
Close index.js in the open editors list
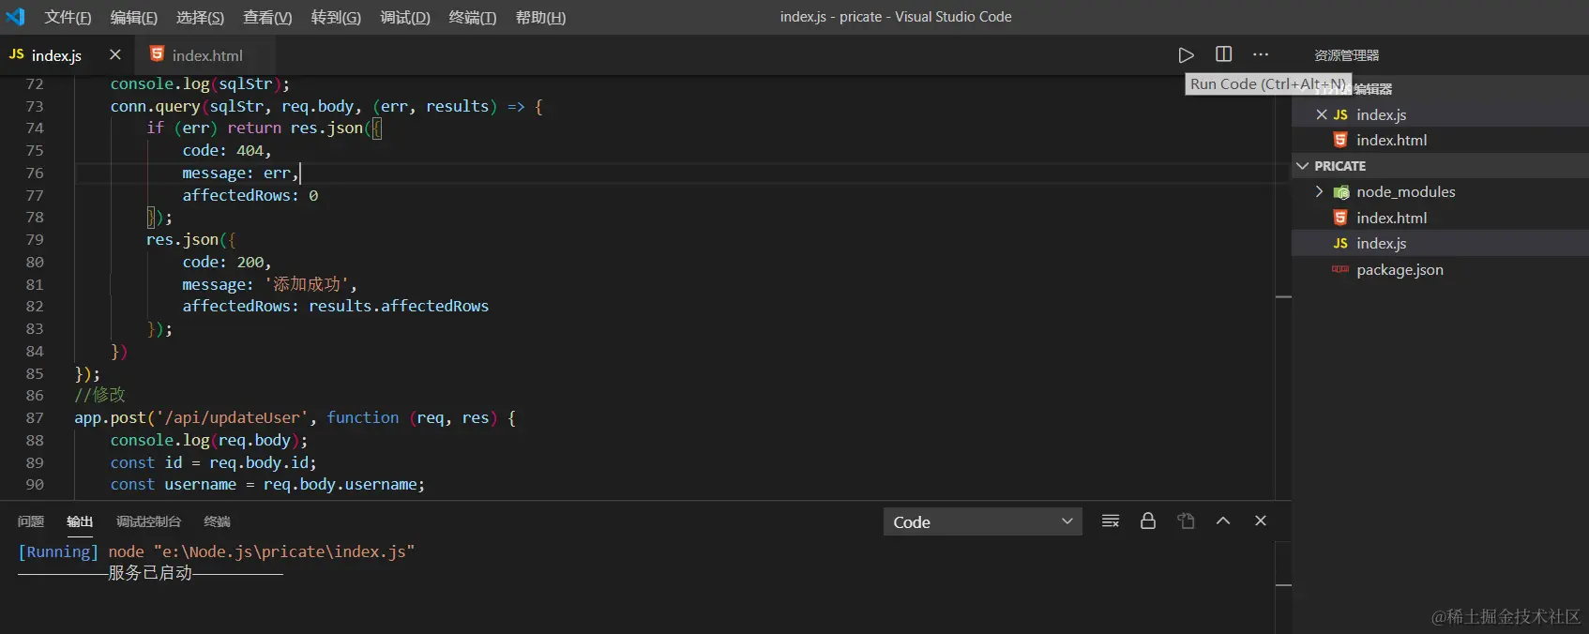(x=1321, y=114)
